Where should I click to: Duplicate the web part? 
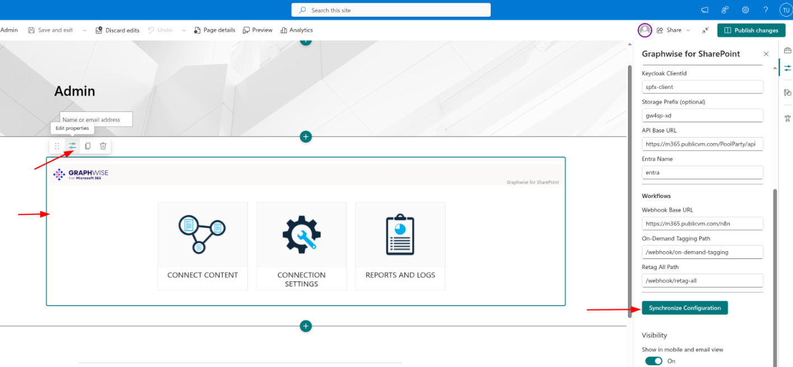coord(88,146)
